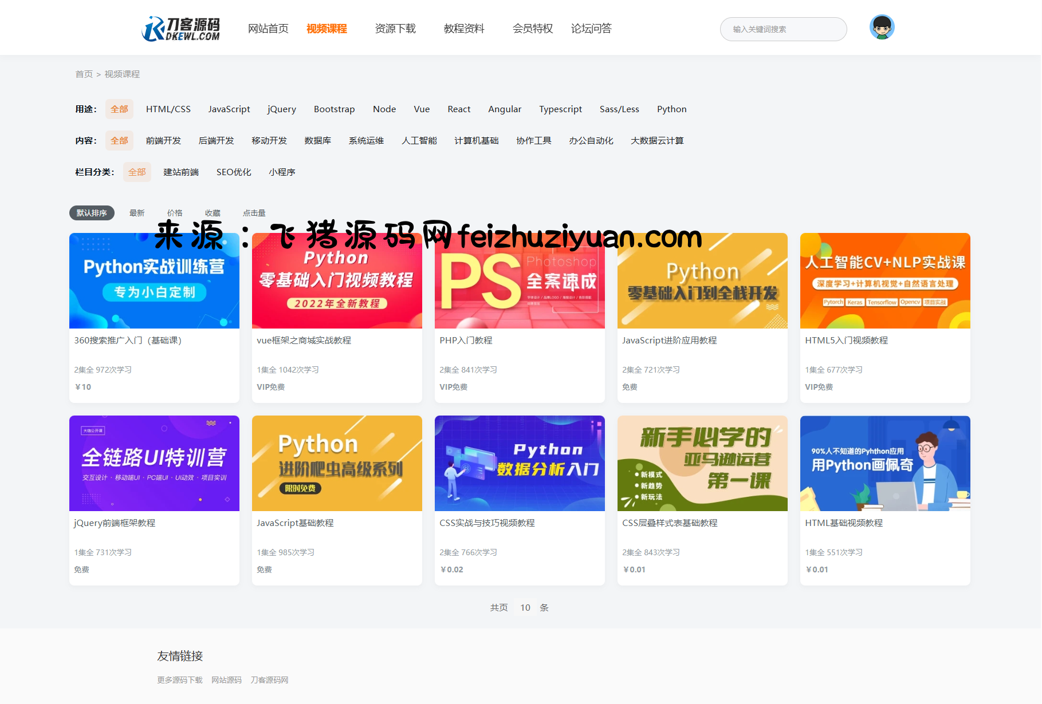
Task: Click the DKEWL.COM site logo
Action: 181,29
